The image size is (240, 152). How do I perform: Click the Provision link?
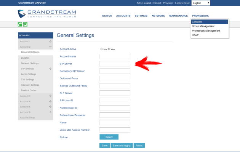point(168,3)
